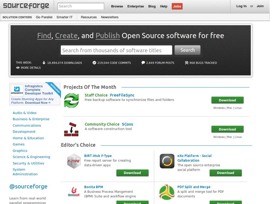Click the BIRT iHub F-Type icon
The image size is (273, 204).
click(74, 161)
